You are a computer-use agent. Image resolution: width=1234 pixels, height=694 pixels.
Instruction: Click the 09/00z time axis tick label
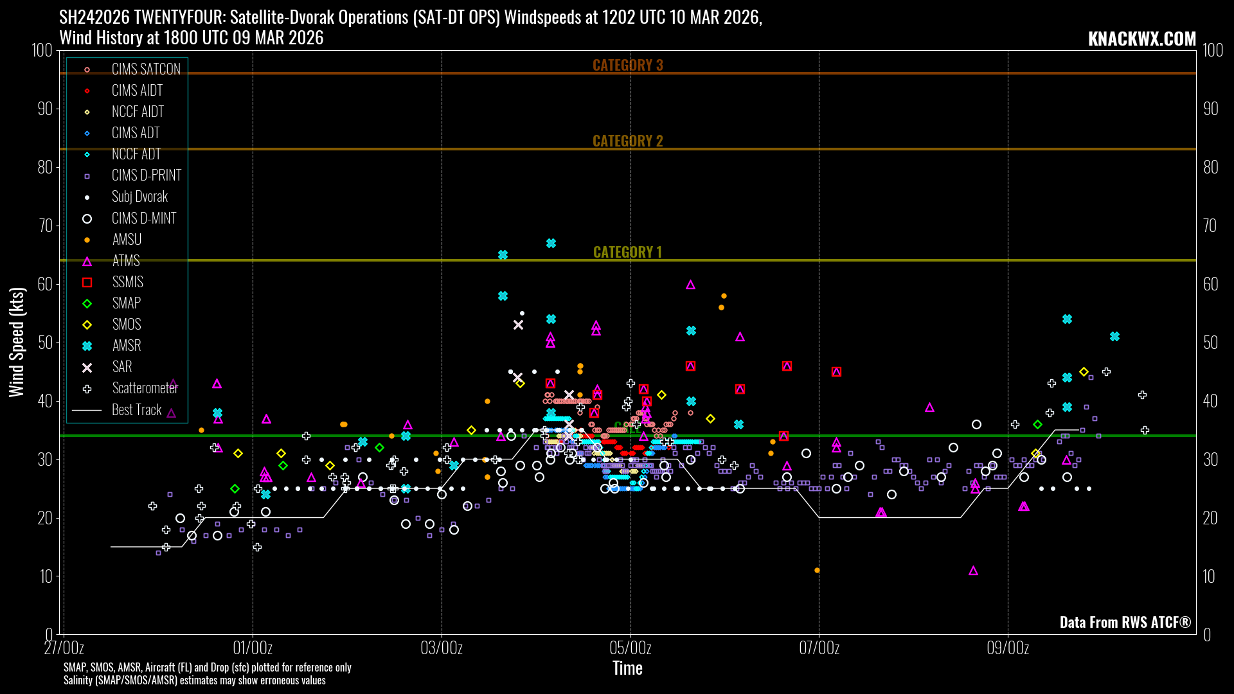click(x=1007, y=648)
